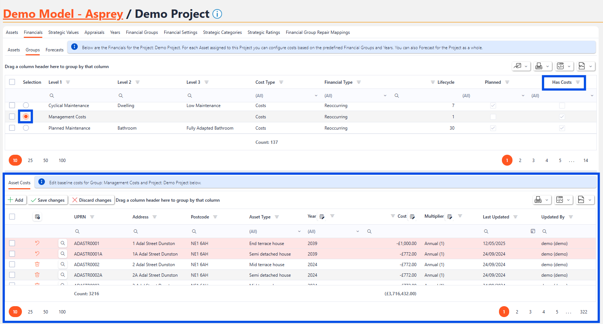Tick the checkbox for Planned Maintenance row
The height and width of the screenshot is (324, 603).
click(12, 128)
